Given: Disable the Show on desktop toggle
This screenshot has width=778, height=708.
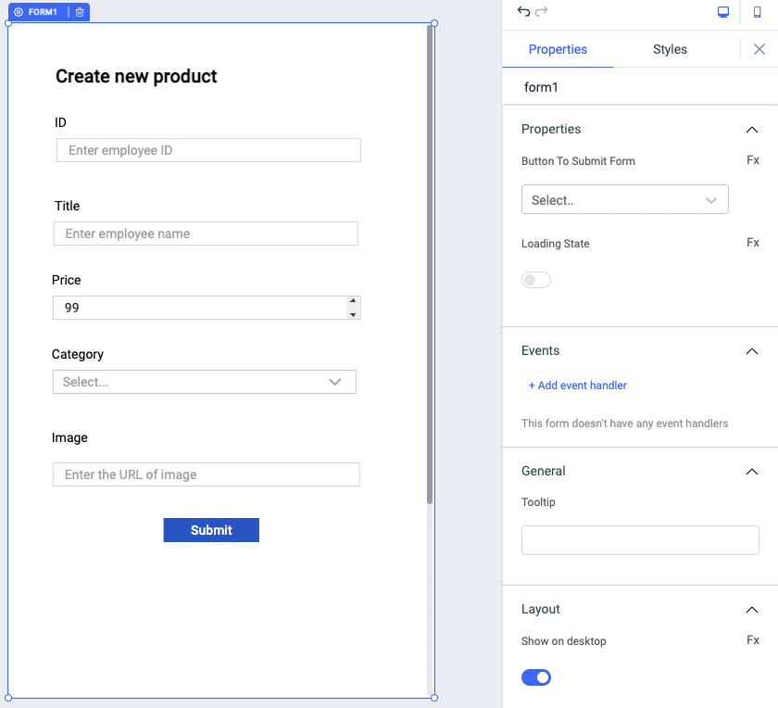Looking at the screenshot, I should 536,677.
